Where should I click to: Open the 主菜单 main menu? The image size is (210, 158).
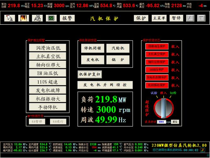coord(159,18)
